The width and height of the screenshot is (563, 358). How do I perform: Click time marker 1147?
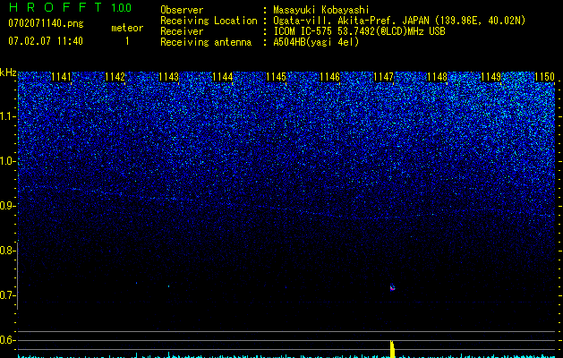point(383,77)
